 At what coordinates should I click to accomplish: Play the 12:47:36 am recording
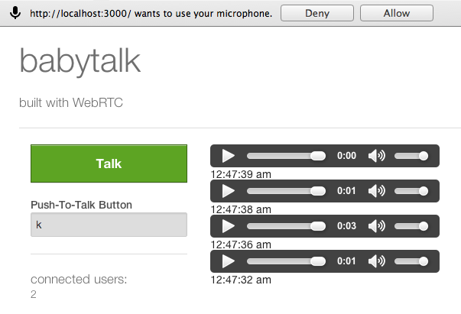coord(228,226)
